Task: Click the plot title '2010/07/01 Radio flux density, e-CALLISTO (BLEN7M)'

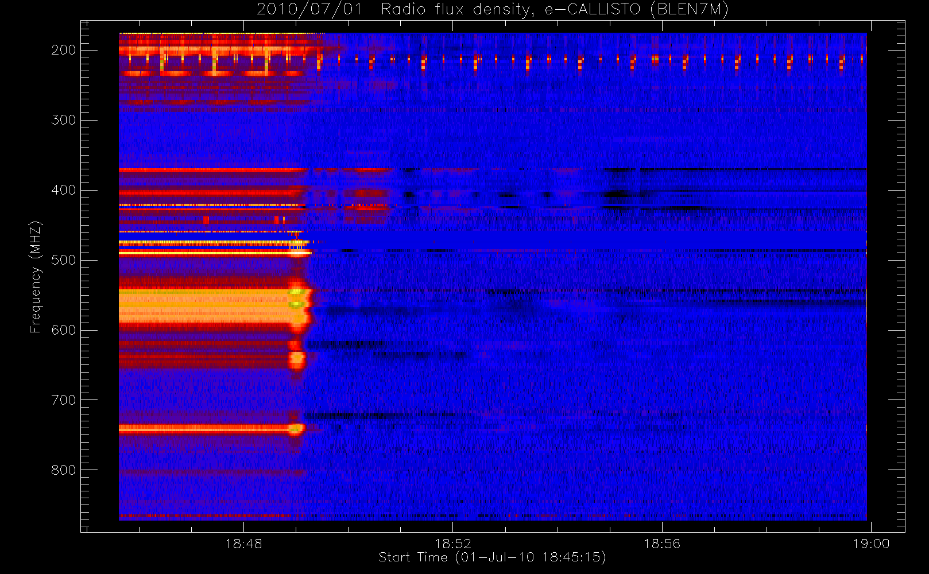Action: tap(493, 10)
